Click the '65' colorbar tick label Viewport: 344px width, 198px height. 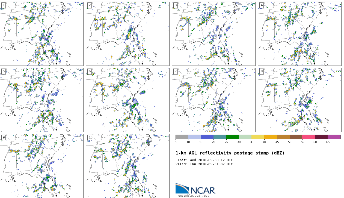(328, 142)
